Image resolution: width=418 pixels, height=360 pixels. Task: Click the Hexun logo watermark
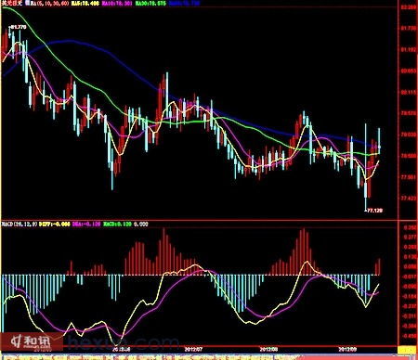point(31,342)
